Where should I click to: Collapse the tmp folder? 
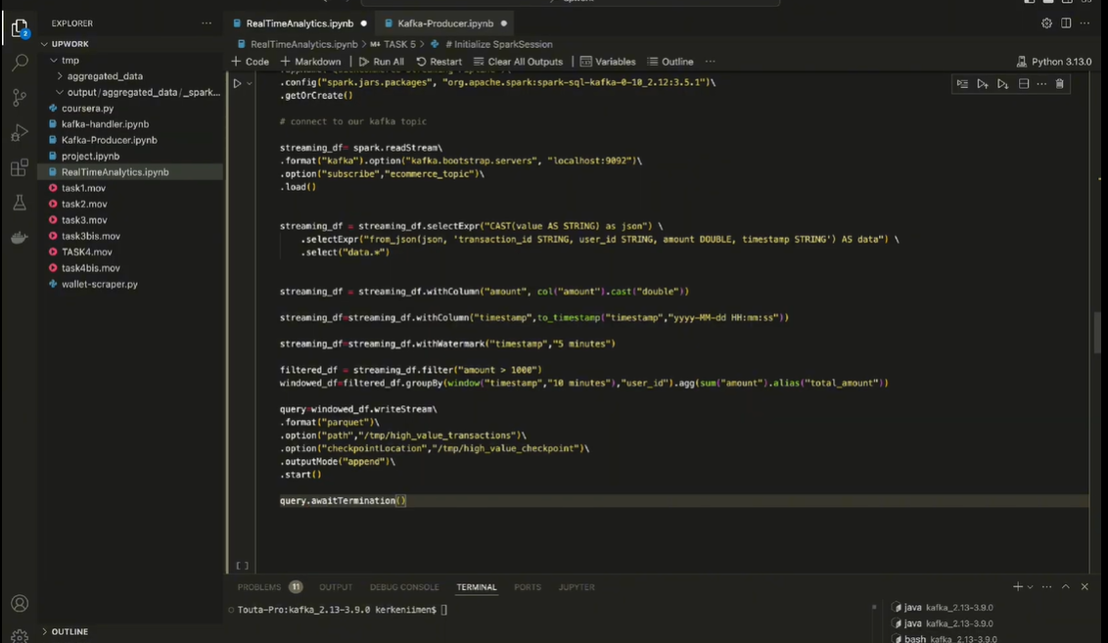click(69, 61)
